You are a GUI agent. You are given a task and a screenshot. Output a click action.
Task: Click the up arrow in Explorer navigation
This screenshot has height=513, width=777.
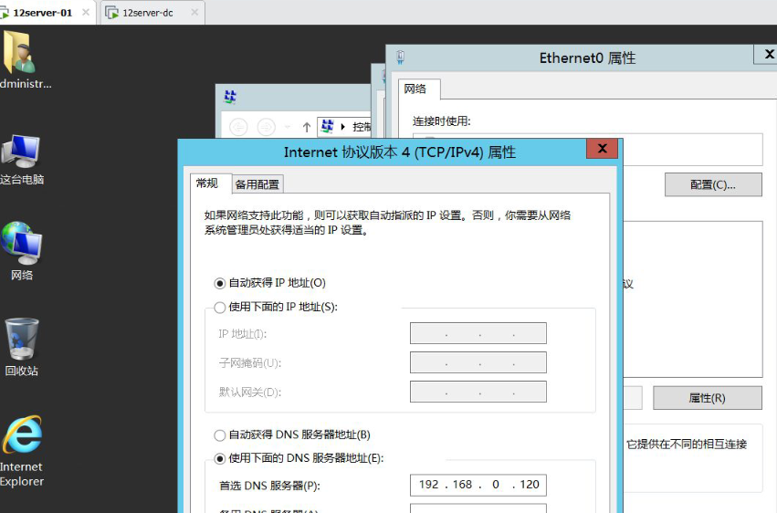(x=307, y=127)
